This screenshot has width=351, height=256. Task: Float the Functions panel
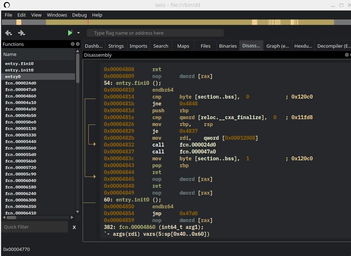tap(73, 44)
